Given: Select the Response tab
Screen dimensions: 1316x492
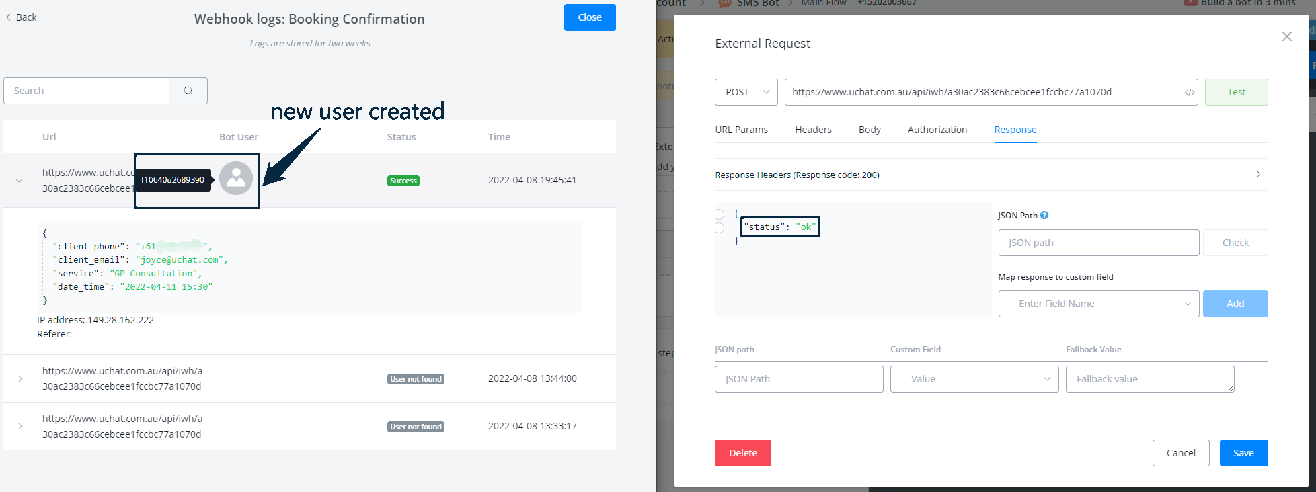Looking at the screenshot, I should (1015, 130).
